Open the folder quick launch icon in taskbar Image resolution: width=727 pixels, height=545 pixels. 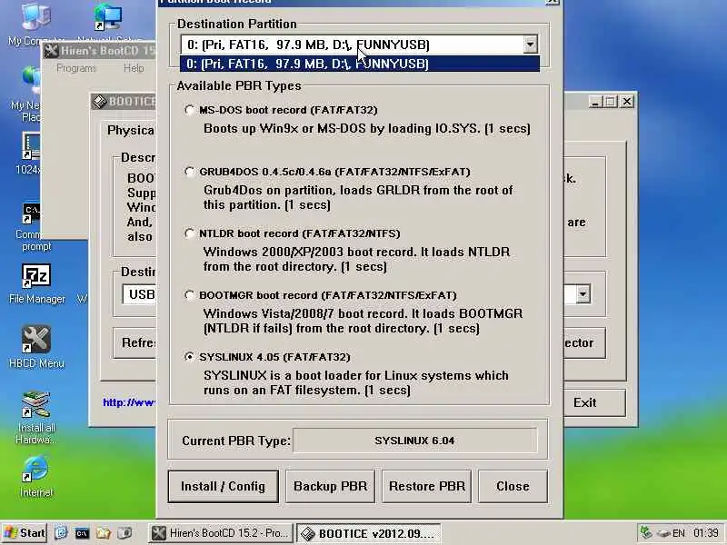[x=103, y=533]
